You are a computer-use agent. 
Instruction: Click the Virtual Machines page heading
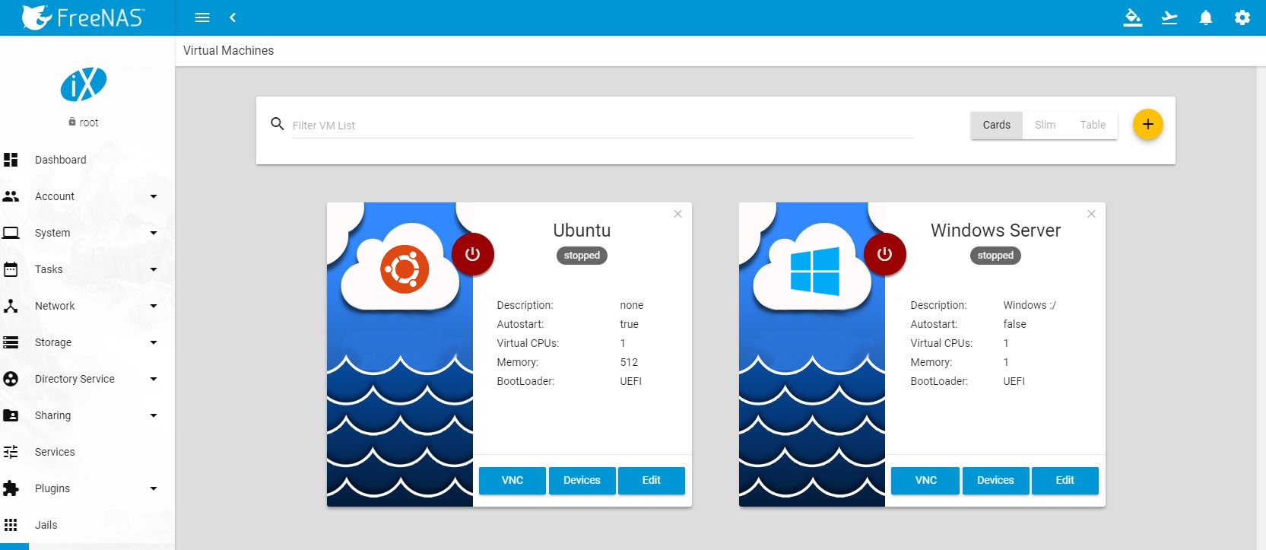(228, 50)
